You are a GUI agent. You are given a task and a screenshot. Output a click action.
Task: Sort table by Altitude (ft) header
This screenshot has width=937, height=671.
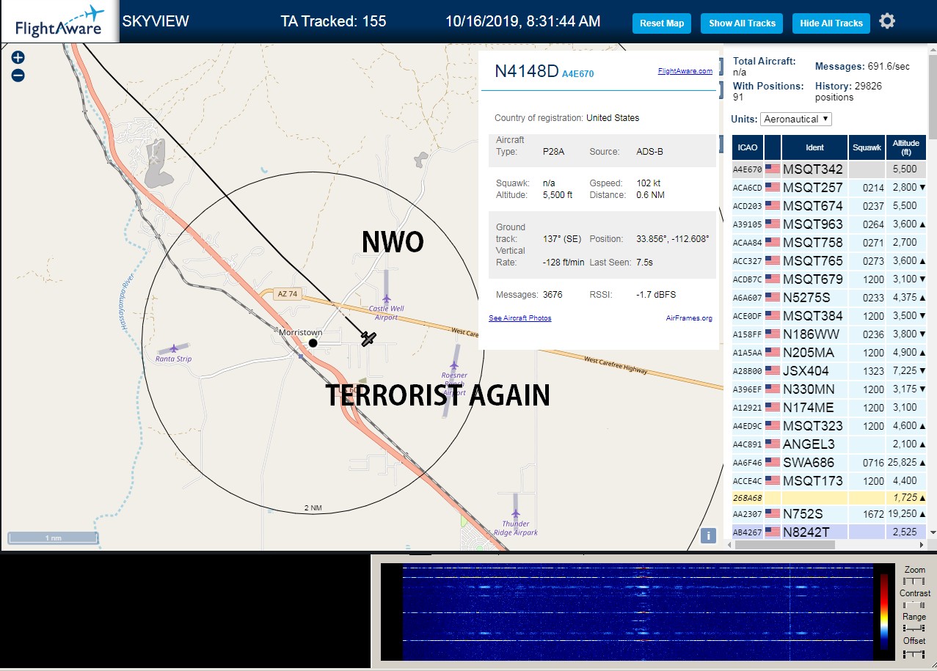(x=906, y=147)
